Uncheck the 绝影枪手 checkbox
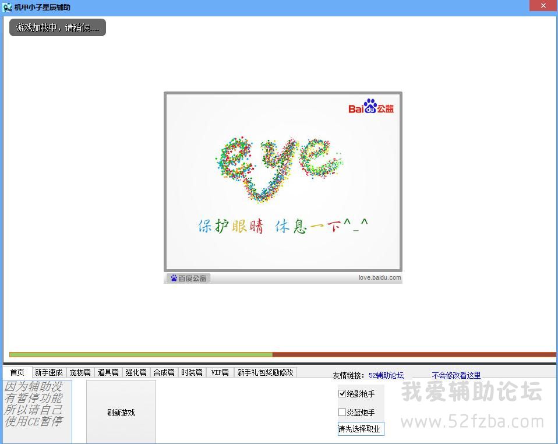Viewport: 558px width, 444px height. click(x=342, y=393)
